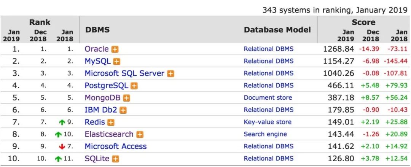Screen dimensions: 411x167
Task: Click the plus icon next to IBM Db2
Action: click(123, 110)
